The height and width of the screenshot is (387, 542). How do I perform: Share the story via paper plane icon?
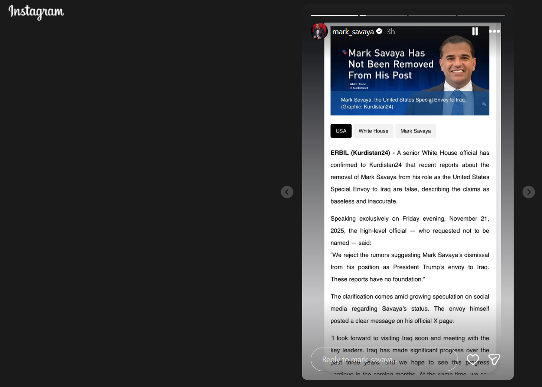pos(494,360)
